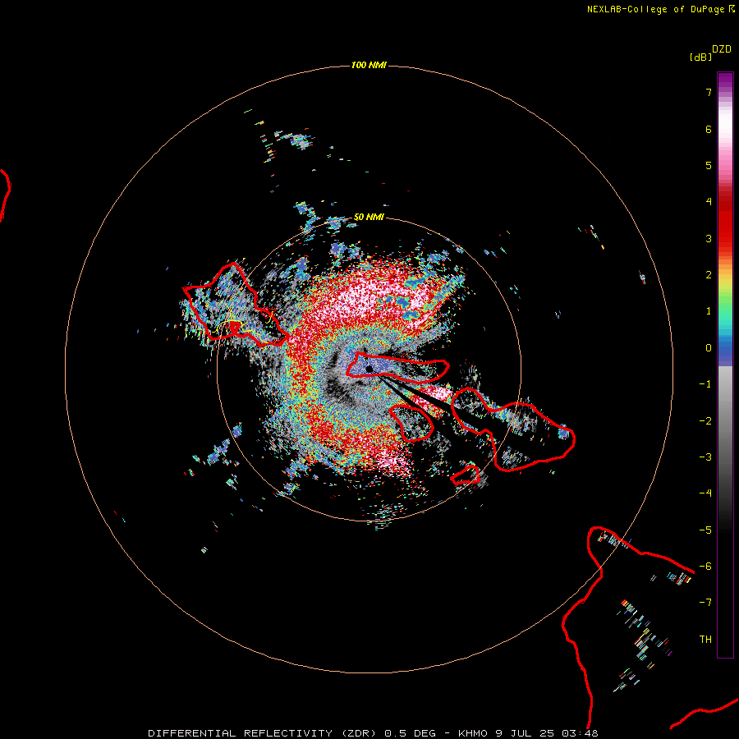Click the 5 dB tick label
Screen dimensions: 739x739
coord(709,165)
